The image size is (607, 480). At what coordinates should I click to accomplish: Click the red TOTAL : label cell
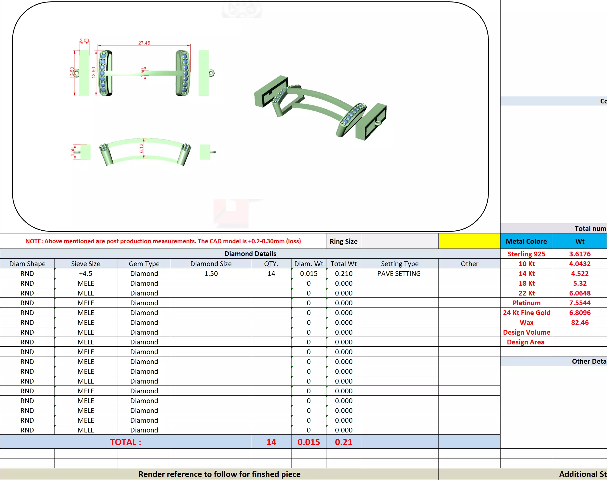point(125,442)
